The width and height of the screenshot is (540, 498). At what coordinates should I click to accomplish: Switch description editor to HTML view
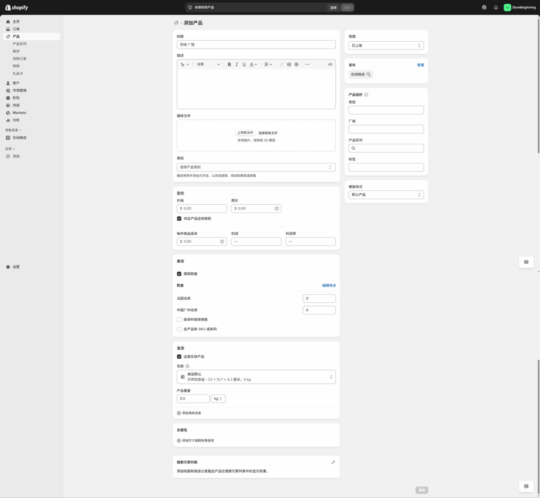pos(330,64)
